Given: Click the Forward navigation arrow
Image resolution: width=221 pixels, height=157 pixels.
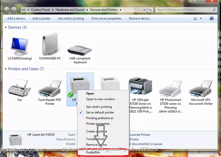Looking at the screenshot, I should tap(14, 10).
